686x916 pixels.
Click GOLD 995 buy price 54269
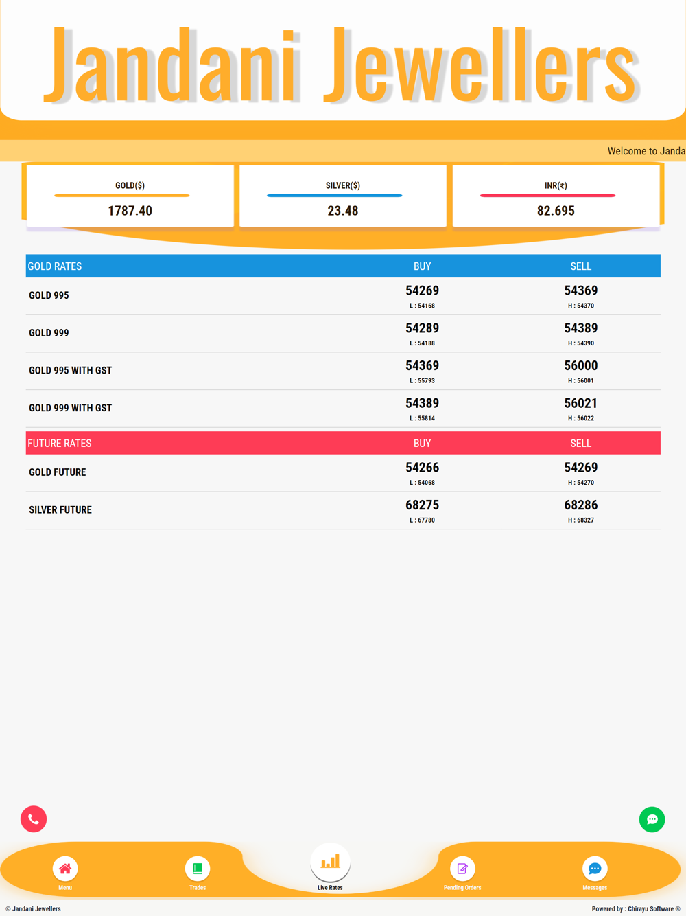[x=422, y=291]
